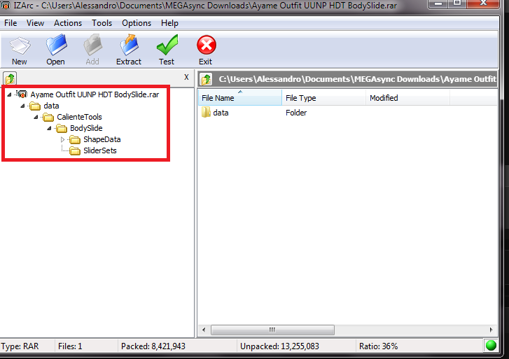Click the scrollbar left arrow
Screen dimensions: 509x359
pyautogui.click(x=204, y=330)
